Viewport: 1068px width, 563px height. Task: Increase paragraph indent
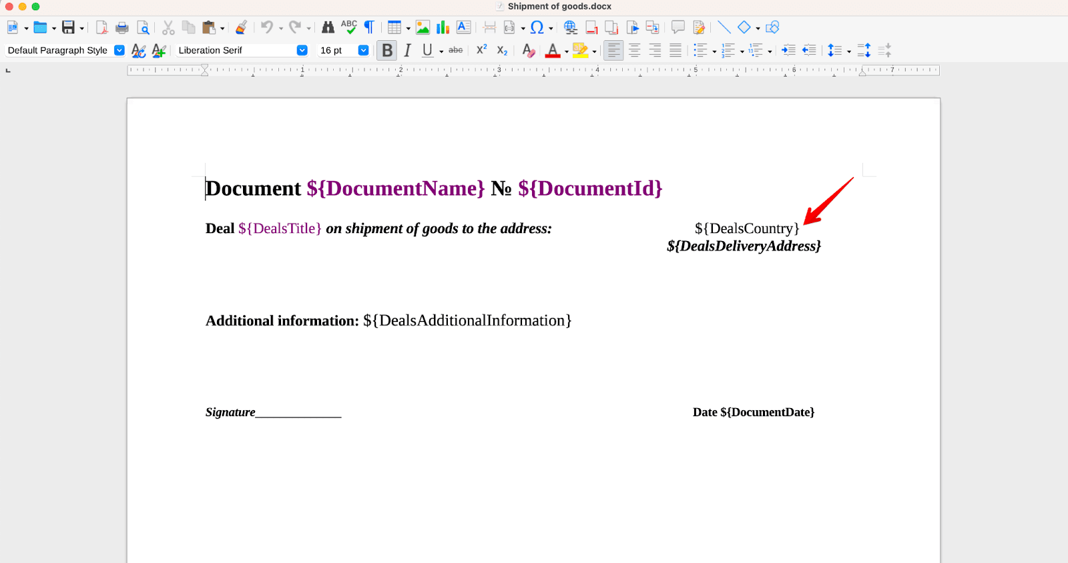click(788, 51)
